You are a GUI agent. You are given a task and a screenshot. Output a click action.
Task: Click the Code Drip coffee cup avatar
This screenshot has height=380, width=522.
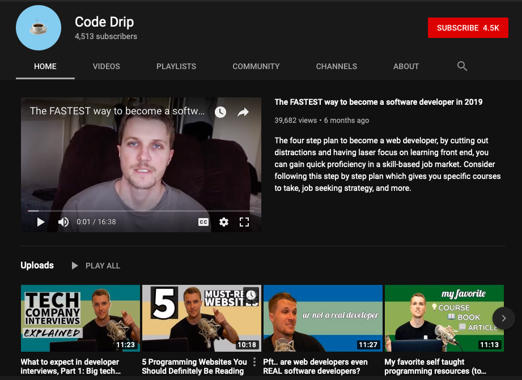[39, 28]
